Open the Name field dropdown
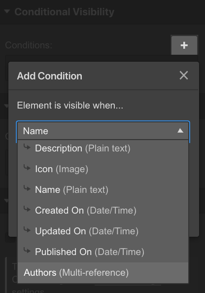 (x=103, y=131)
